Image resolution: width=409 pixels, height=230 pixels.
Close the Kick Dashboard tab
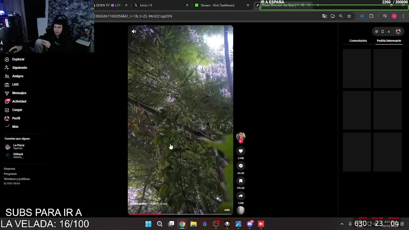click(x=248, y=5)
